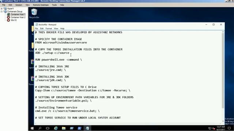234x131 pixels.
Task: Select Container Host 1 server
Action: (18, 15)
